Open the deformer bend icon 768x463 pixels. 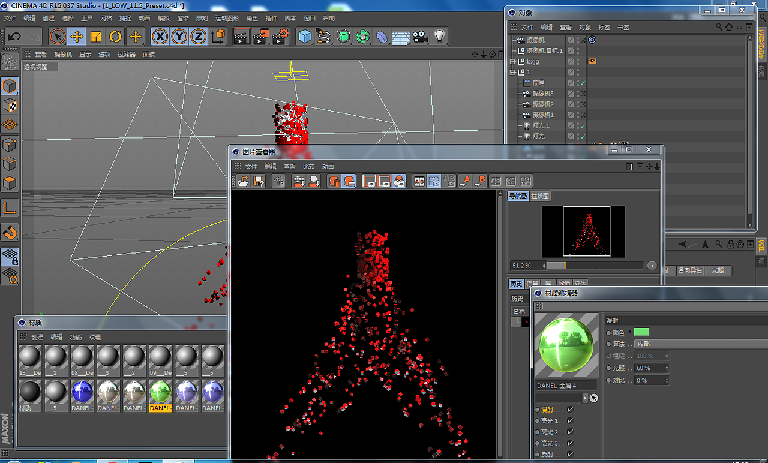coord(382,37)
